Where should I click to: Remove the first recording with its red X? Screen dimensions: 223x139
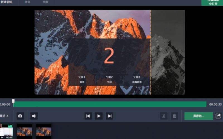1,126
